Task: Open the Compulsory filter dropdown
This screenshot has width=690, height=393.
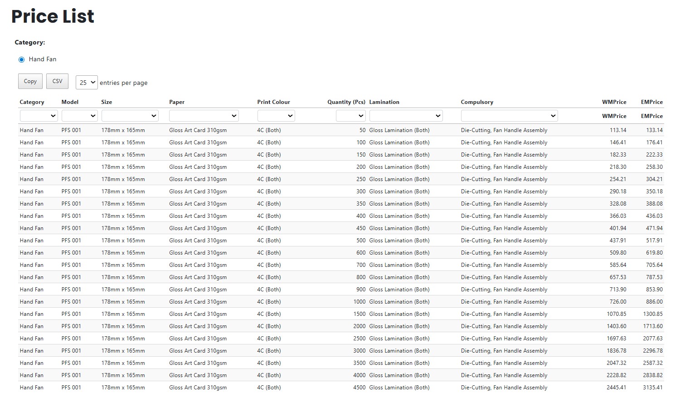Action: 509,116
